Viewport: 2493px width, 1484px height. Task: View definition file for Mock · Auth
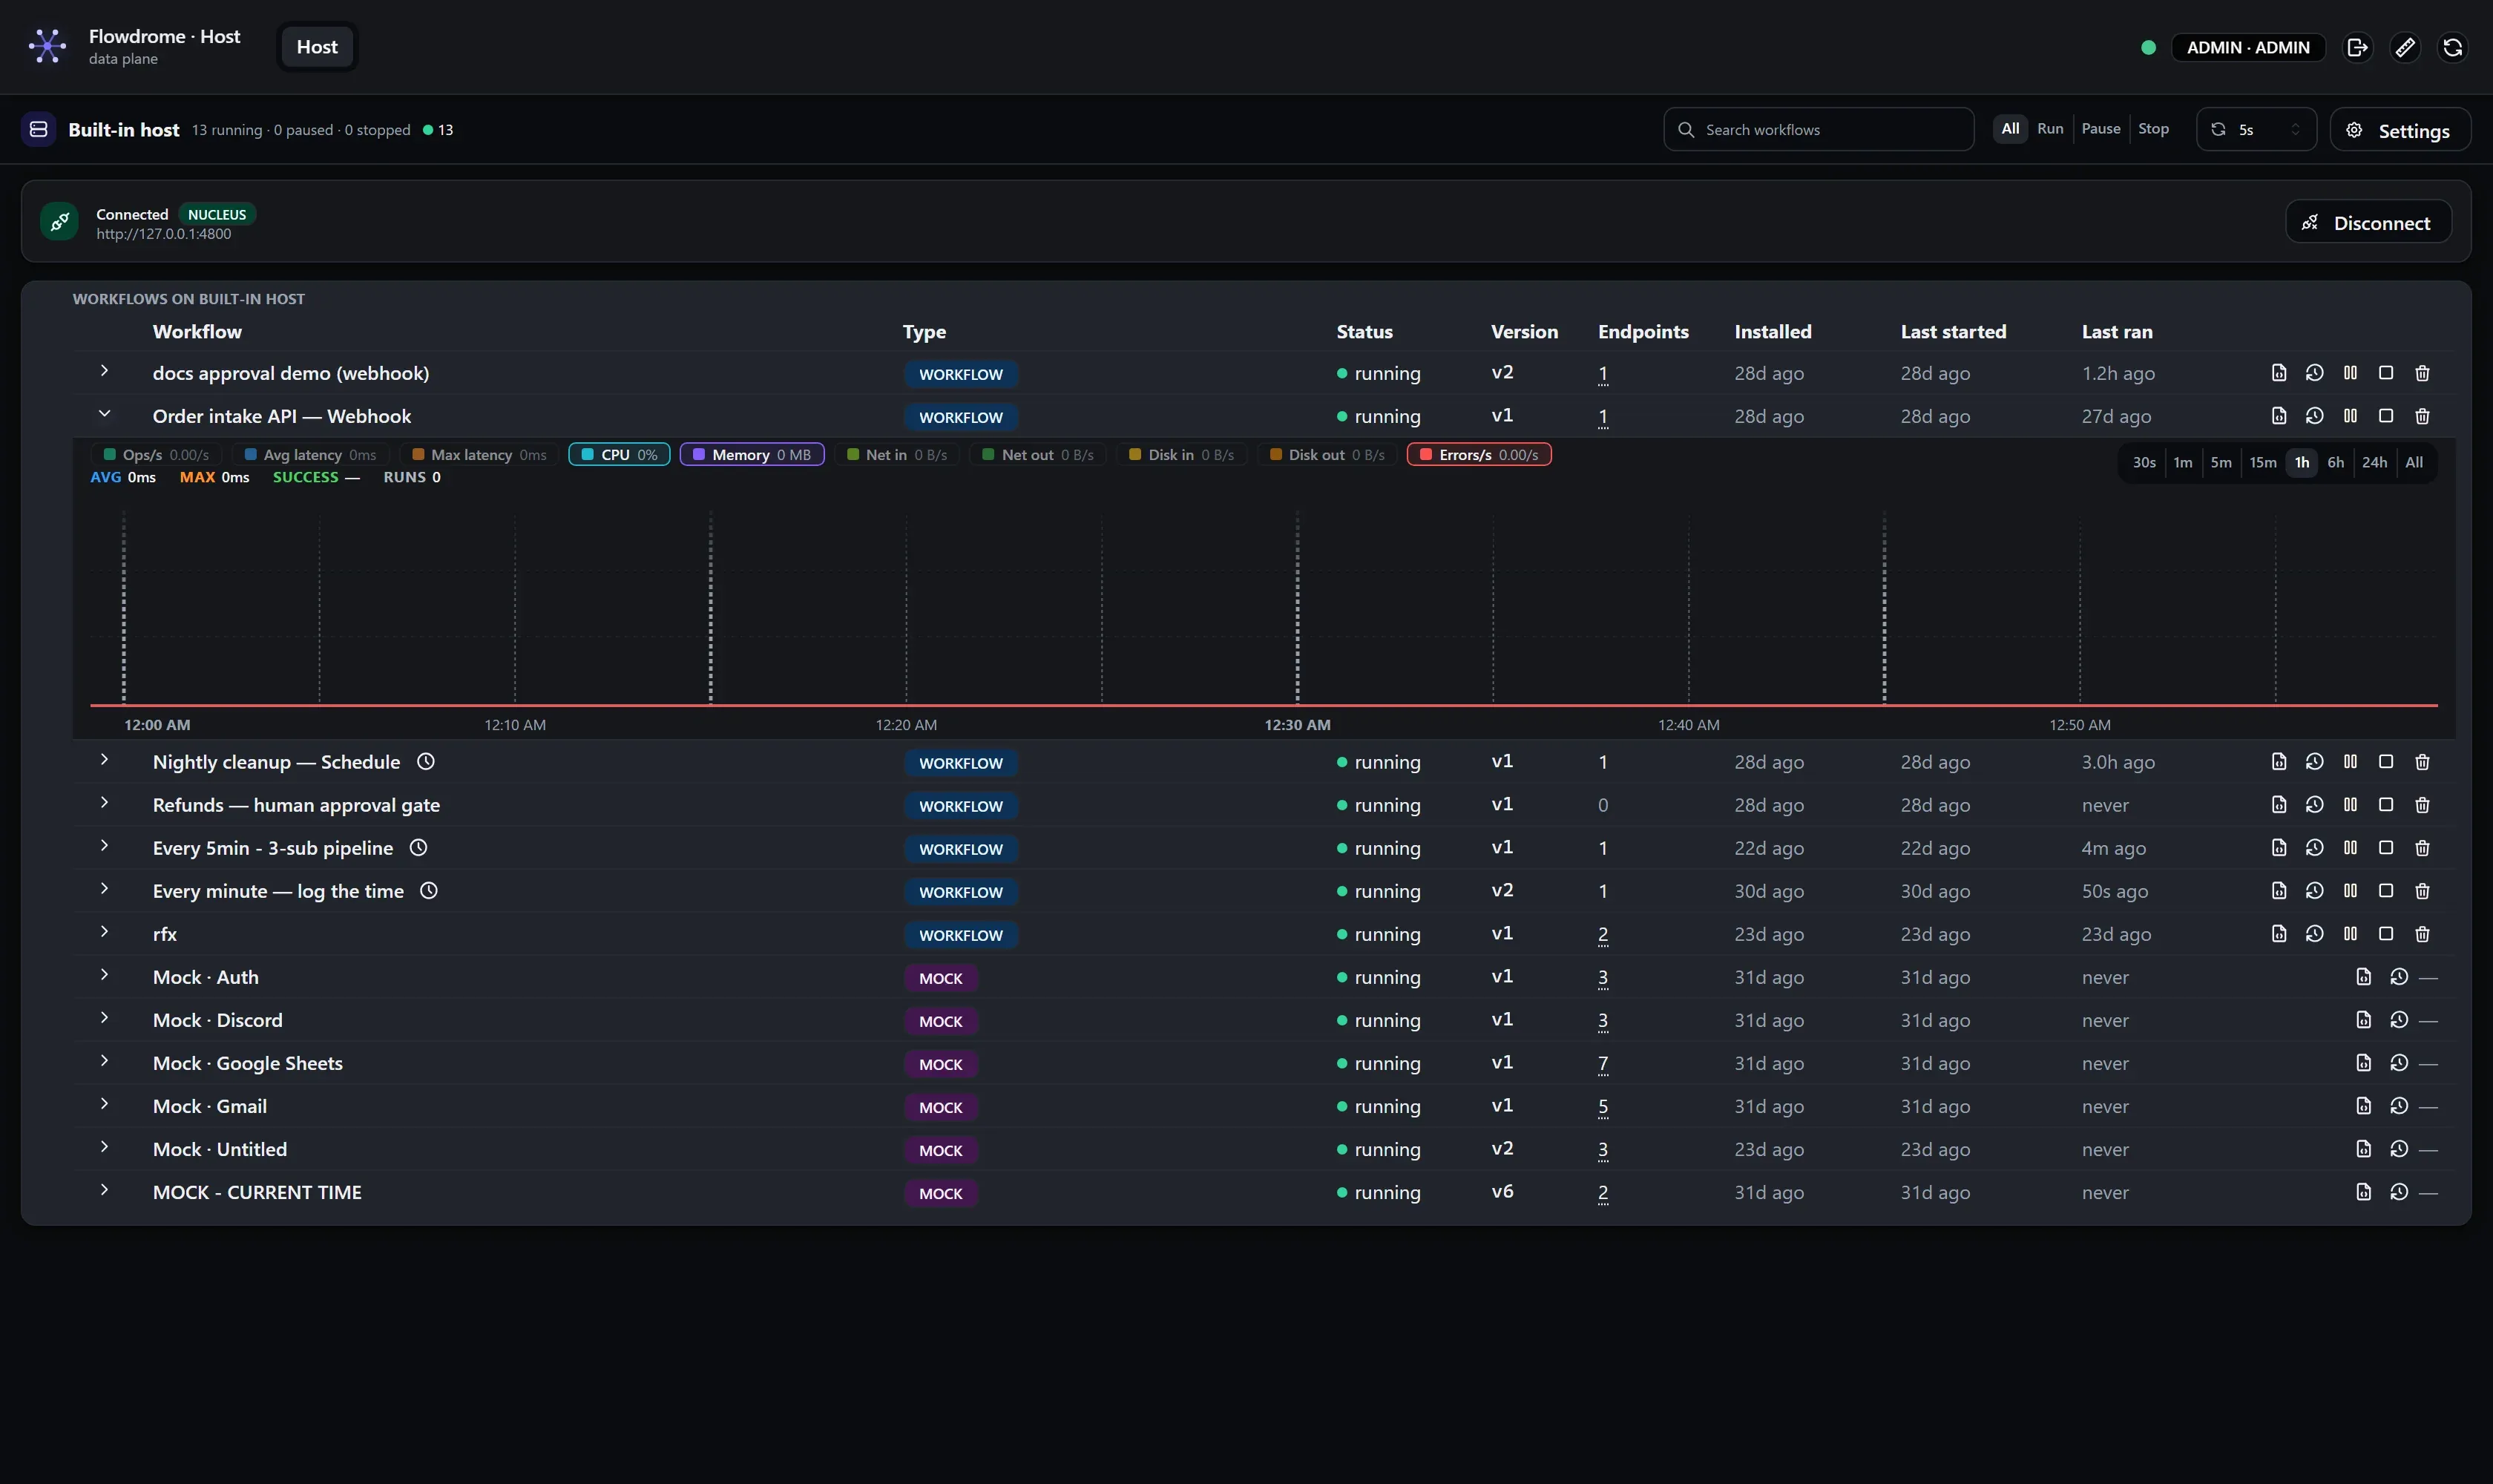(2363, 977)
